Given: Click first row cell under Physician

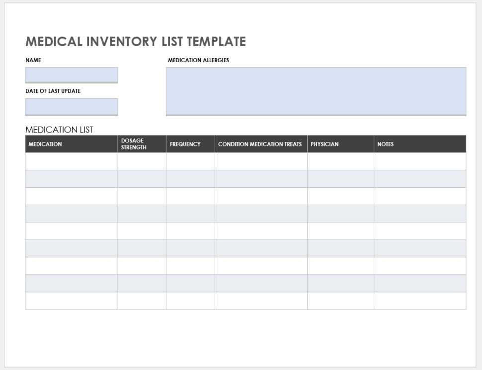Looking at the screenshot, I should (x=340, y=161).
